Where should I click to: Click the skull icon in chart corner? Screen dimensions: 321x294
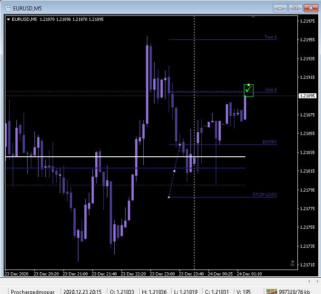coord(292,263)
